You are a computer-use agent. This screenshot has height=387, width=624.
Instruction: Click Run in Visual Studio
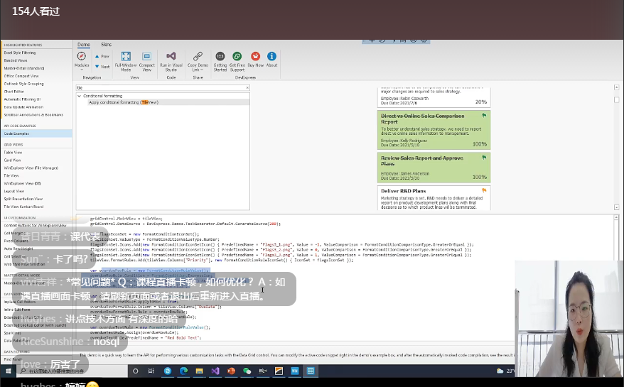pyautogui.click(x=171, y=62)
